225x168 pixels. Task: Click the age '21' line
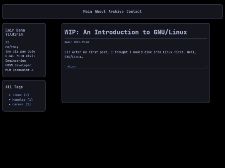7,42
